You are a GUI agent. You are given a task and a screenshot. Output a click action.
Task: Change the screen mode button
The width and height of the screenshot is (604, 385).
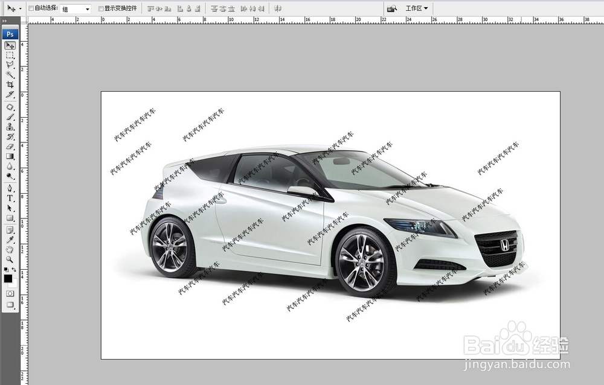[10, 305]
